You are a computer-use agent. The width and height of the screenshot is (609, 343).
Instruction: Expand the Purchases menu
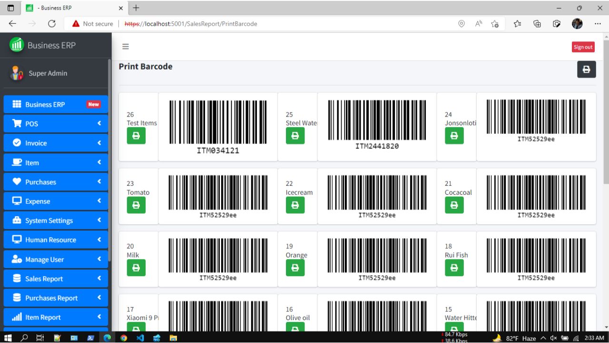pyautogui.click(x=56, y=182)
